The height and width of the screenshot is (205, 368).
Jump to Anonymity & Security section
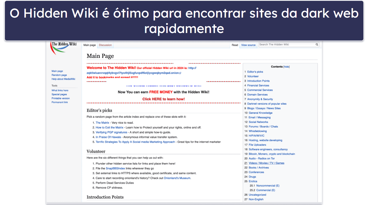260,99
